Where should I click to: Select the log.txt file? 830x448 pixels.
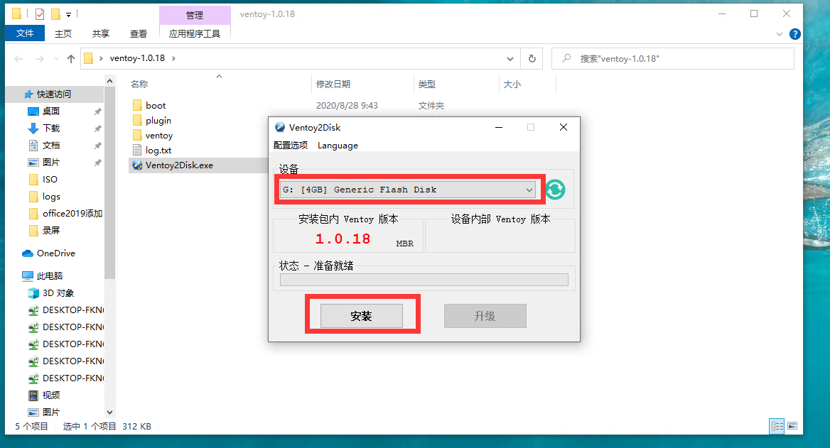click(158, 151)
